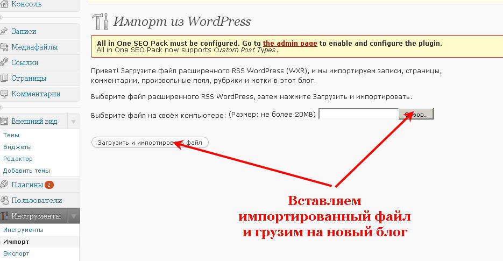Image resolution: width=503 pixels, height=261 pixels.
Task: Open the Записи menu
Action: (x=24, y=31)
